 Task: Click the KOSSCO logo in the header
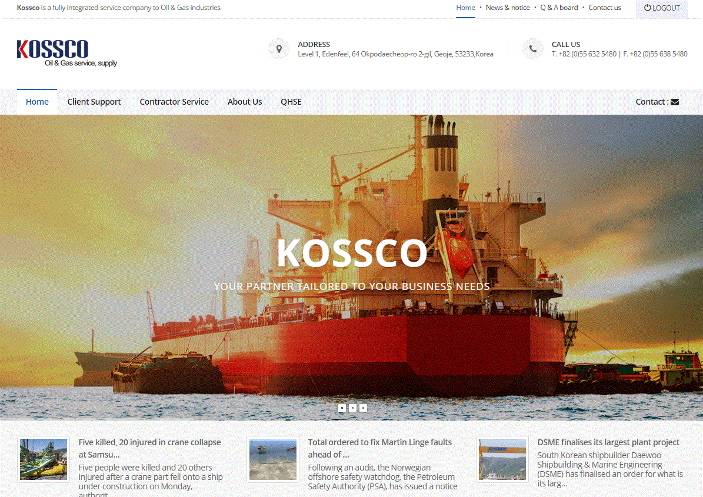click(66, 53)
